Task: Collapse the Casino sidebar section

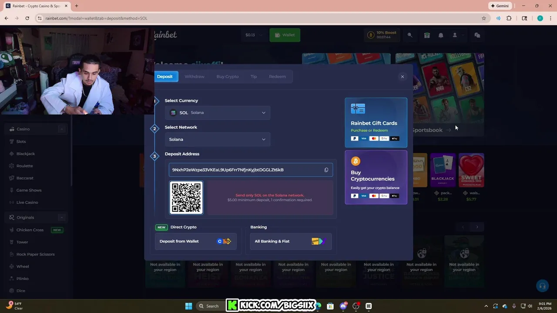Action: click(61, 129)
